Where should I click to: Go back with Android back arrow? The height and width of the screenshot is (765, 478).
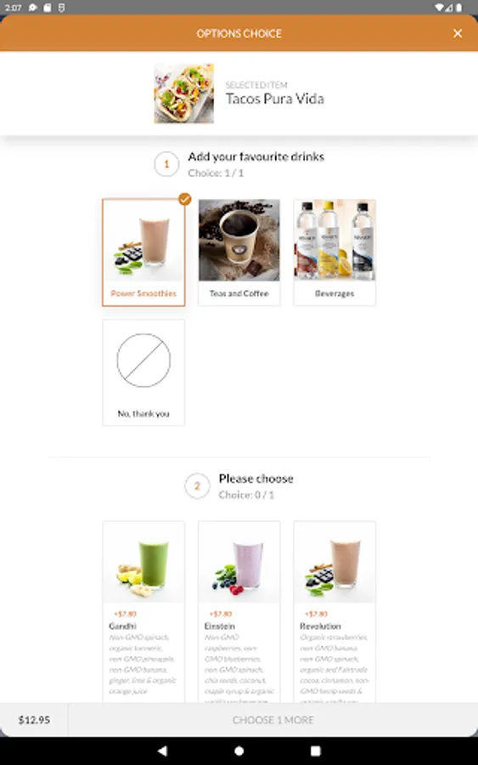tap(162, 751)
